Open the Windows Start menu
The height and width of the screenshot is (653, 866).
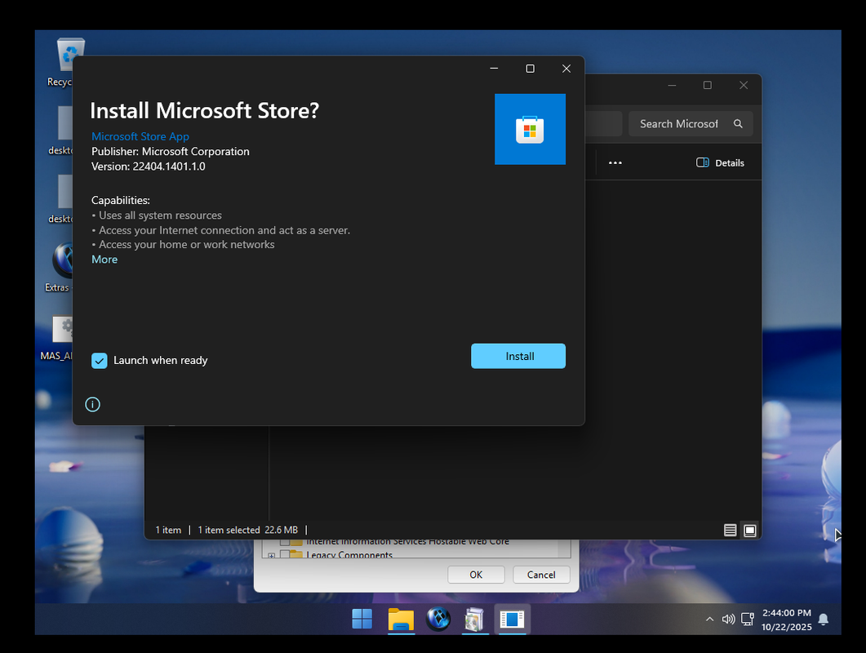[362, 619]
